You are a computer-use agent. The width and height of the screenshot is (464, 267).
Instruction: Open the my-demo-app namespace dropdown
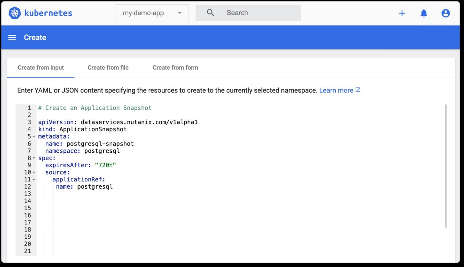coord(152,13)
